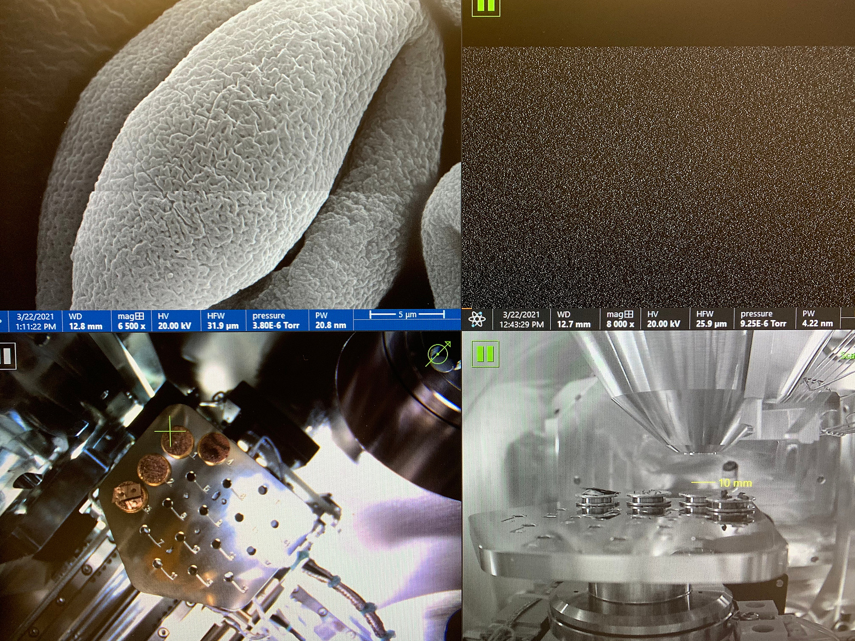The height and width of the screenshot is (641, 855).
Task: Click the white pause icon on the nav-cam view
Action: tap(7, 356)
